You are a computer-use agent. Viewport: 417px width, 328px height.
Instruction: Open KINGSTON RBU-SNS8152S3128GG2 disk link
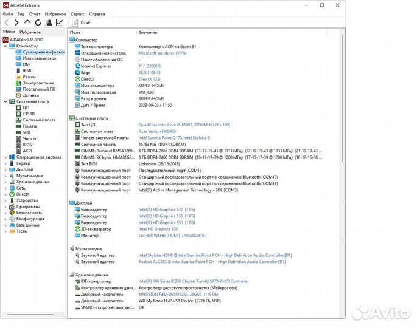[x=178, y=295]
